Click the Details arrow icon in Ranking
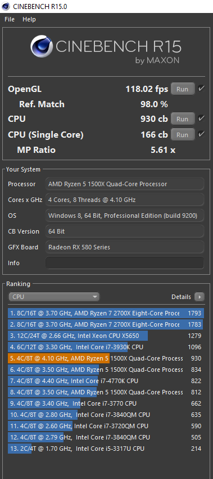This screenshot has height=479, width=213. click(200, 297)
